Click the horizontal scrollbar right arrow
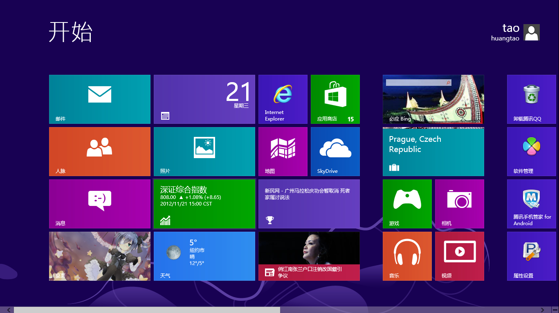The height and width of the screenshot is (313, 559). click(x=543, y=310)
